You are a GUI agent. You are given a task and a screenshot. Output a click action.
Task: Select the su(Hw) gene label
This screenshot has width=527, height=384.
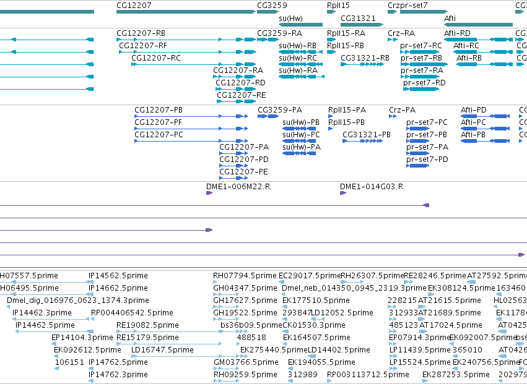(290, 18)
